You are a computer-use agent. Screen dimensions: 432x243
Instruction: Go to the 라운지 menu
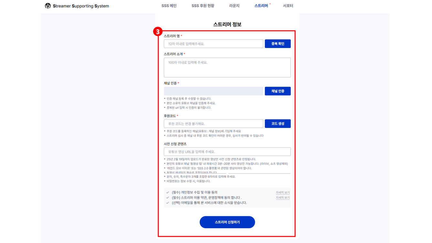click(234, 6)
